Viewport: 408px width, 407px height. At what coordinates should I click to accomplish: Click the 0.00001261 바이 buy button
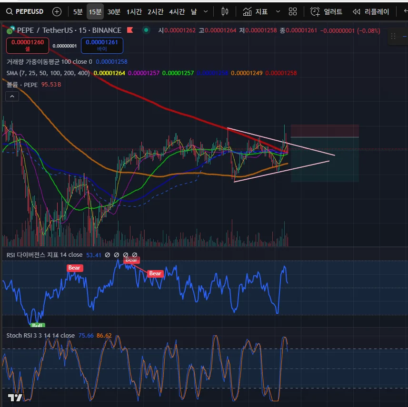(x=102, y=46)
